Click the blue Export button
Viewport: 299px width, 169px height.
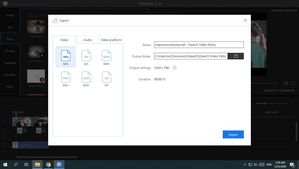pos(233,134)
